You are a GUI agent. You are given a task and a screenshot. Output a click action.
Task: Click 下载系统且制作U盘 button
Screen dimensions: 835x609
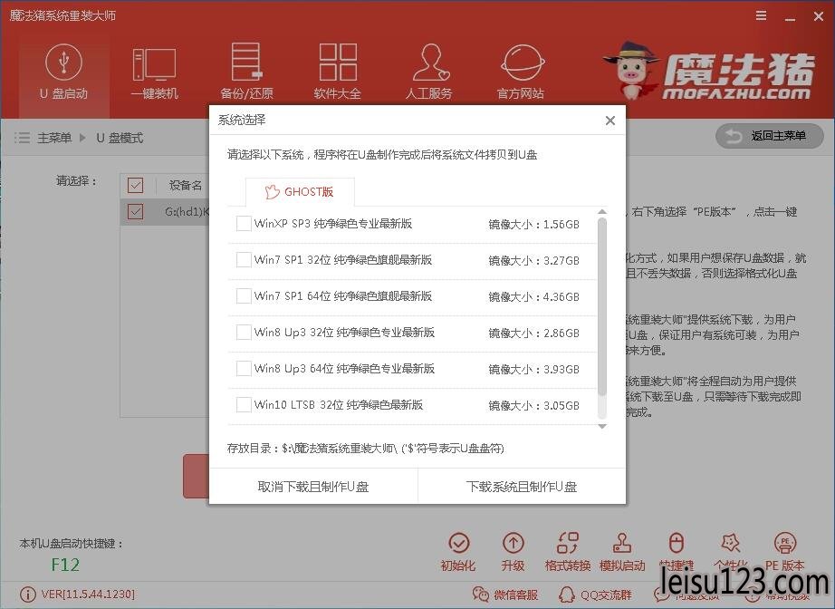tap(522, 487)
